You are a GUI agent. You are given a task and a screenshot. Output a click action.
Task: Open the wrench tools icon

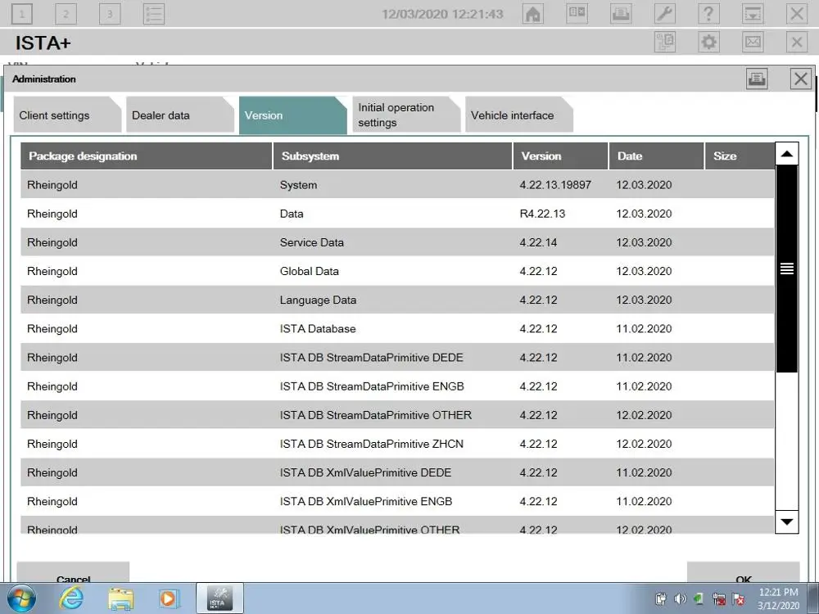tap(665, 14)
